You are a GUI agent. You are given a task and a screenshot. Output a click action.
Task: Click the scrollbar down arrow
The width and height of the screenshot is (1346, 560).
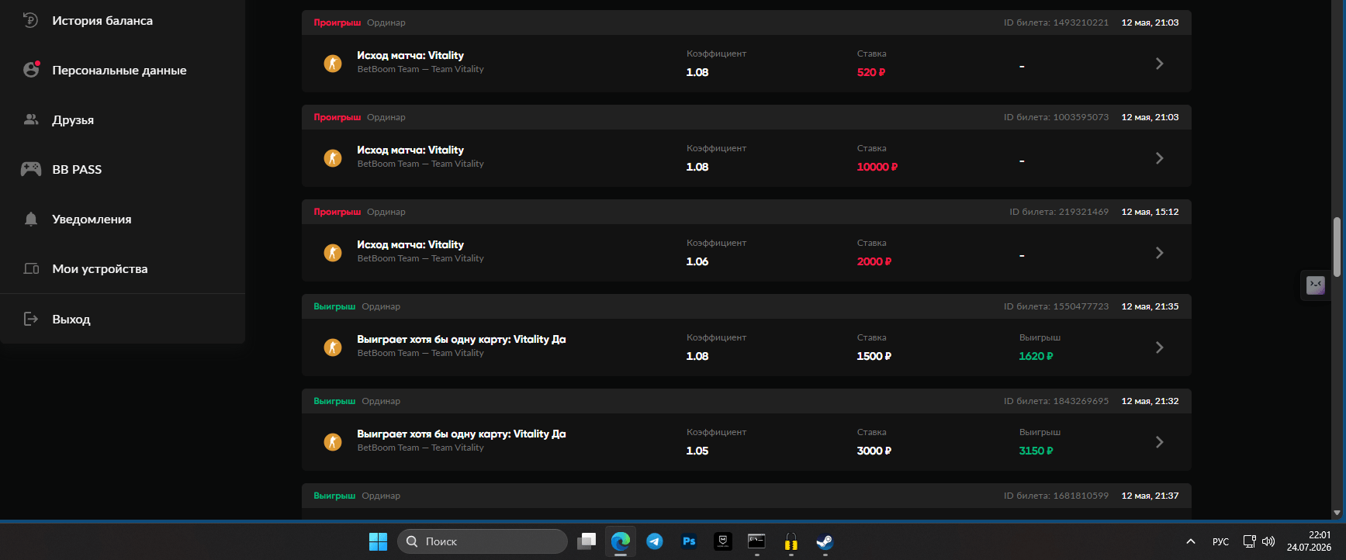pyautogui.click(x=1337, y=513)
